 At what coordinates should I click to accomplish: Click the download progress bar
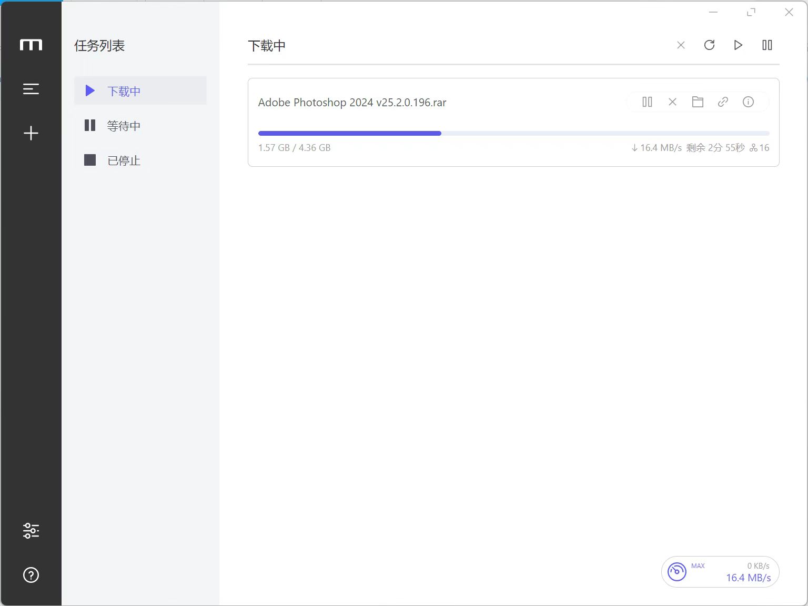(x=513, y=134)
